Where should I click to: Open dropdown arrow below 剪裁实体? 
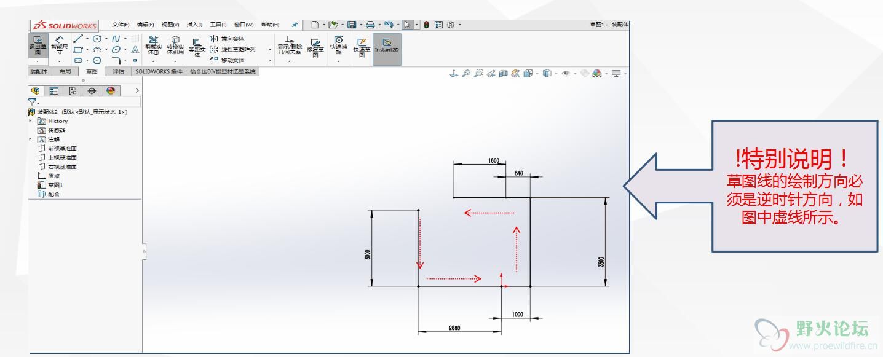(x=152, y=61)
